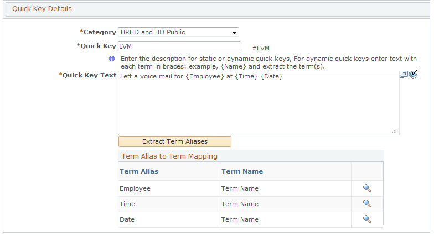The height and width of the screenshot is (236, 434).
Task: Click Term Name cell in Date row
Action: 286,219
